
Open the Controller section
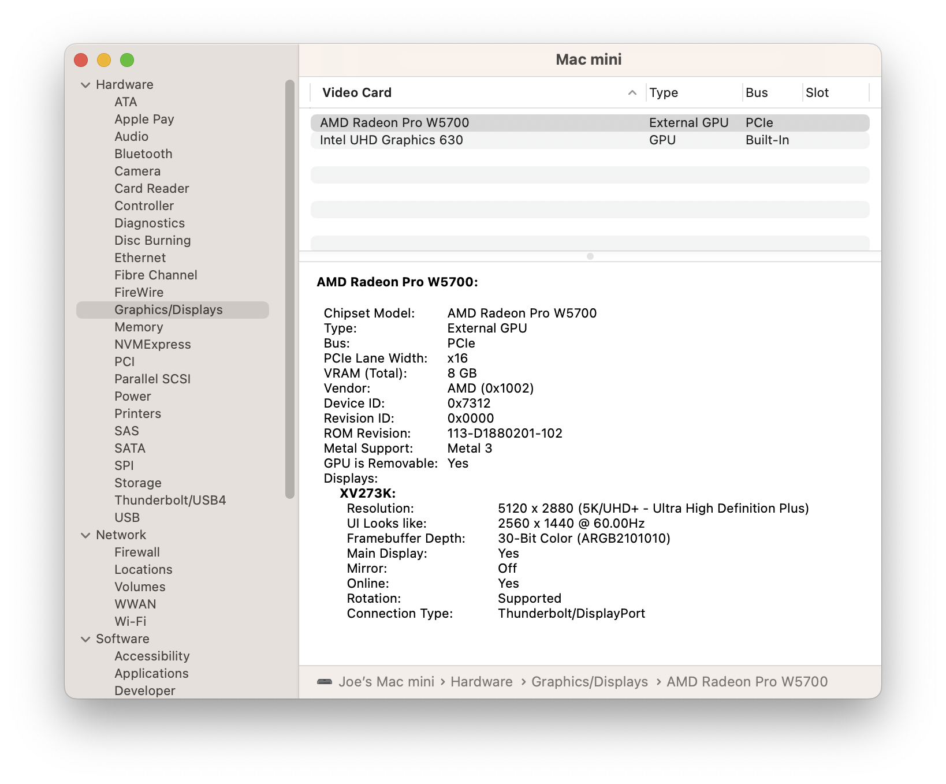click(144, 206)
